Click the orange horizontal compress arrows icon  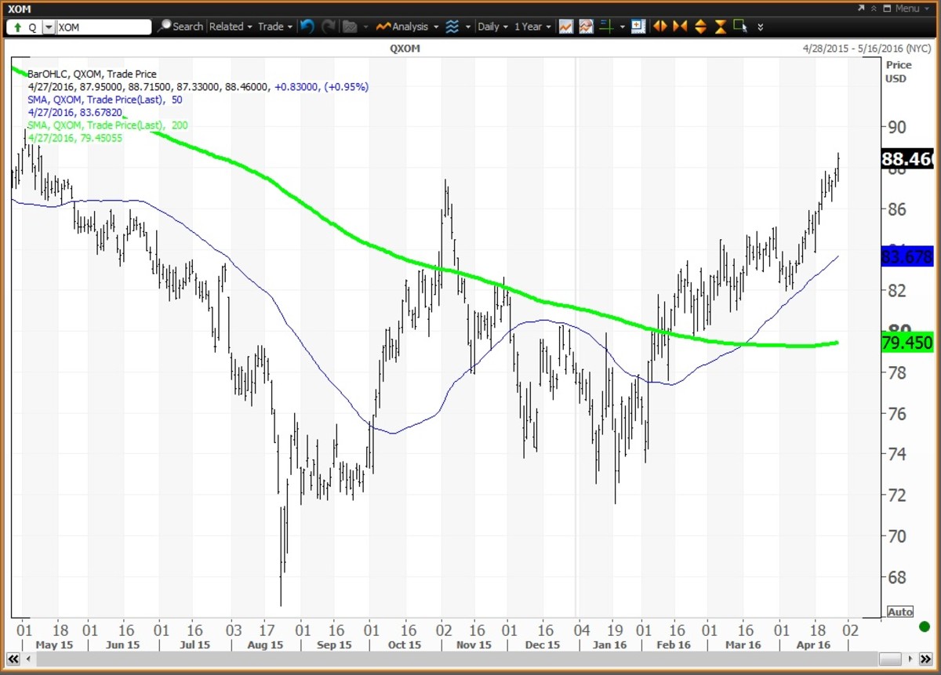point(680,27)
